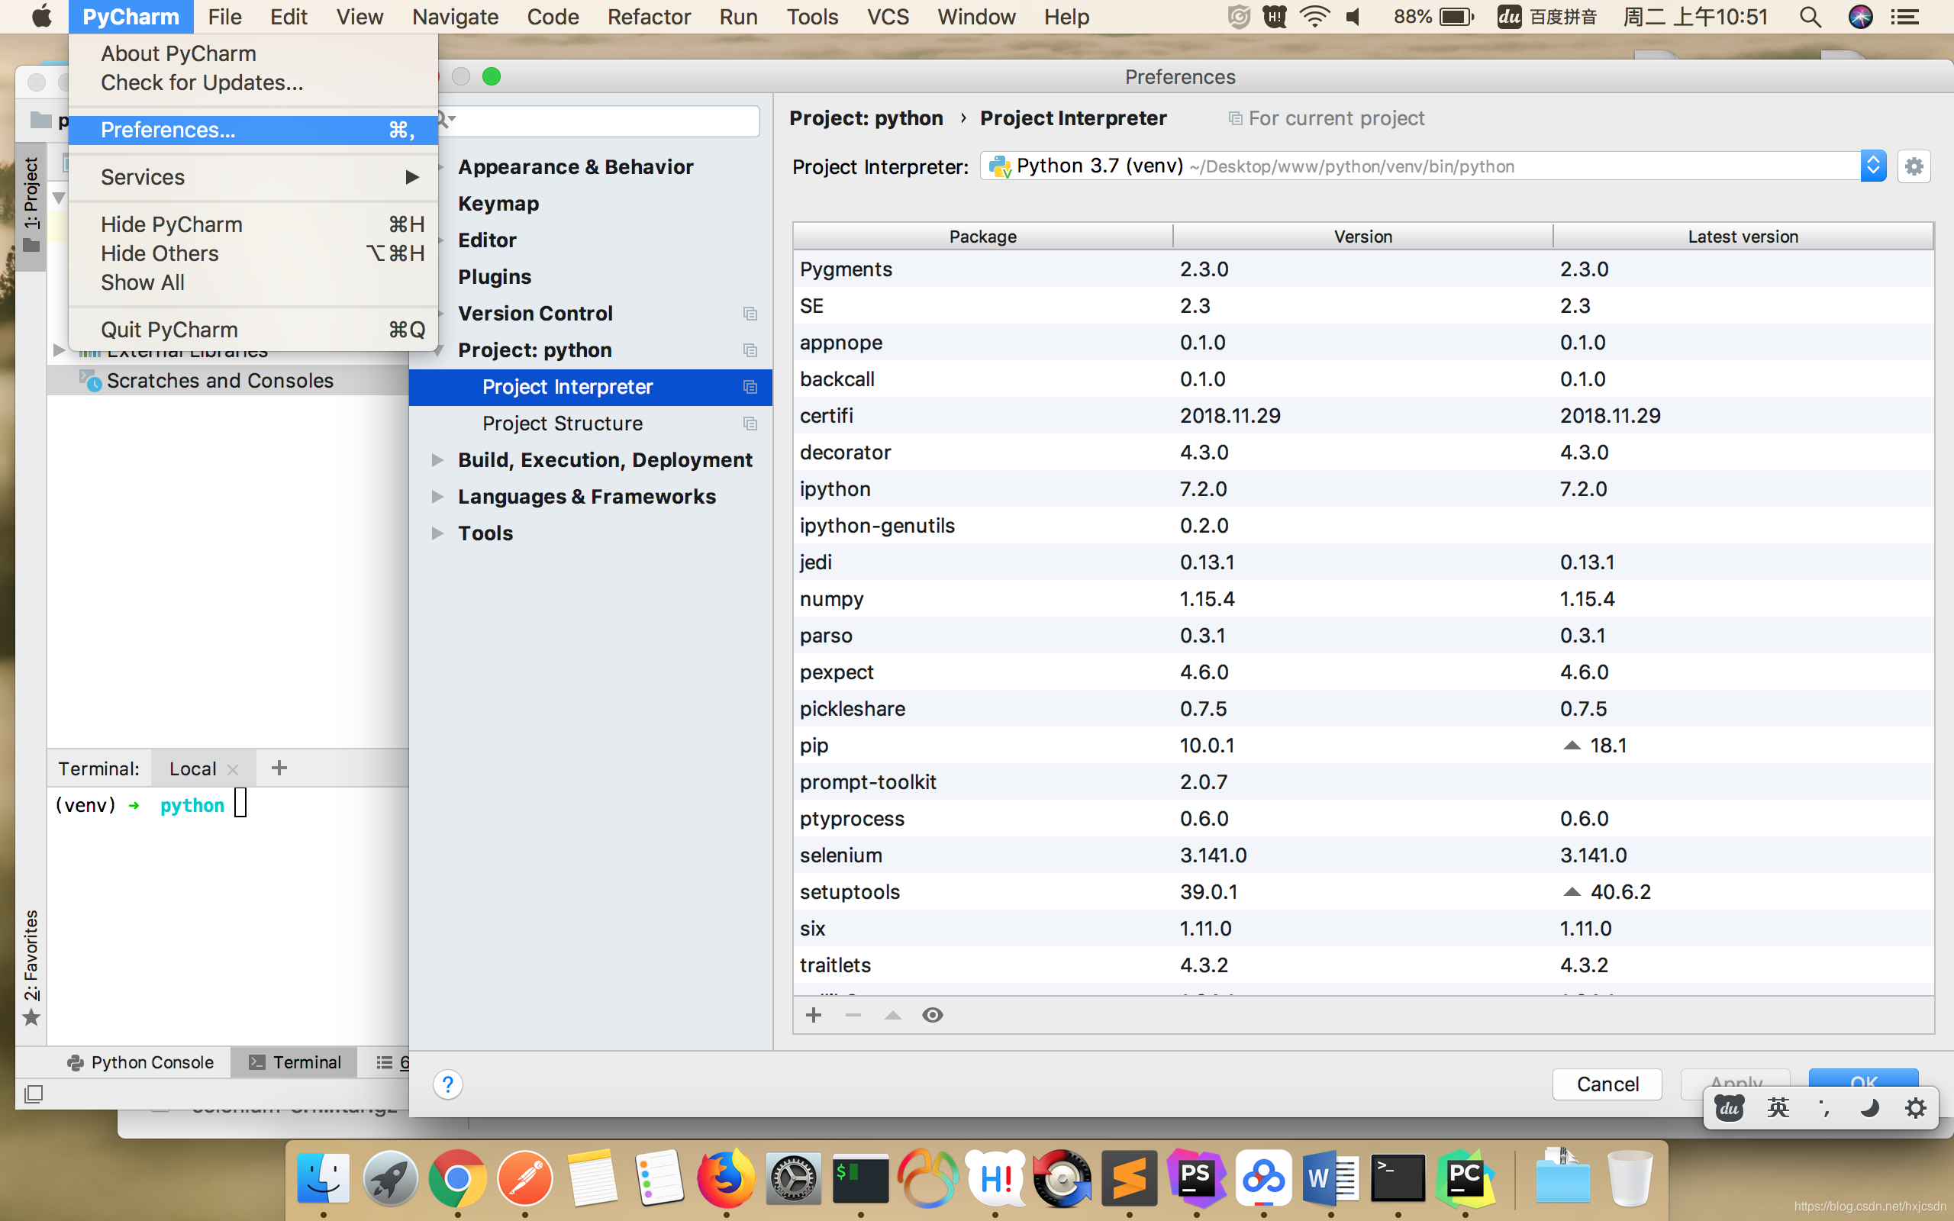
Task: Open Google Chrome from the Dock
Action: coord(457,1178)
